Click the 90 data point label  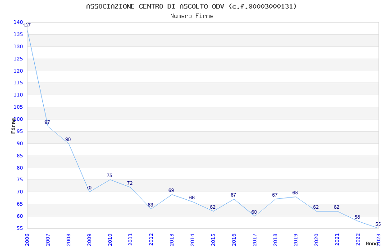click(x=68, y=139)
